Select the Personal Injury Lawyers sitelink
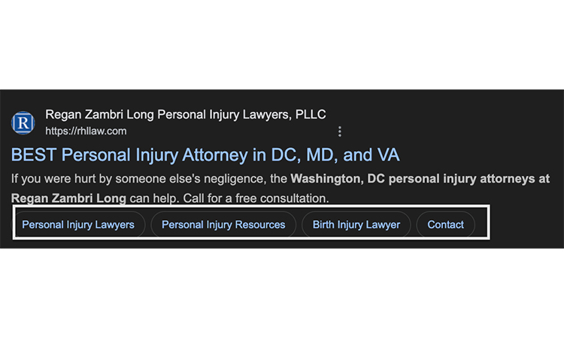Screen dimensions: 564x338 (78, 224)
